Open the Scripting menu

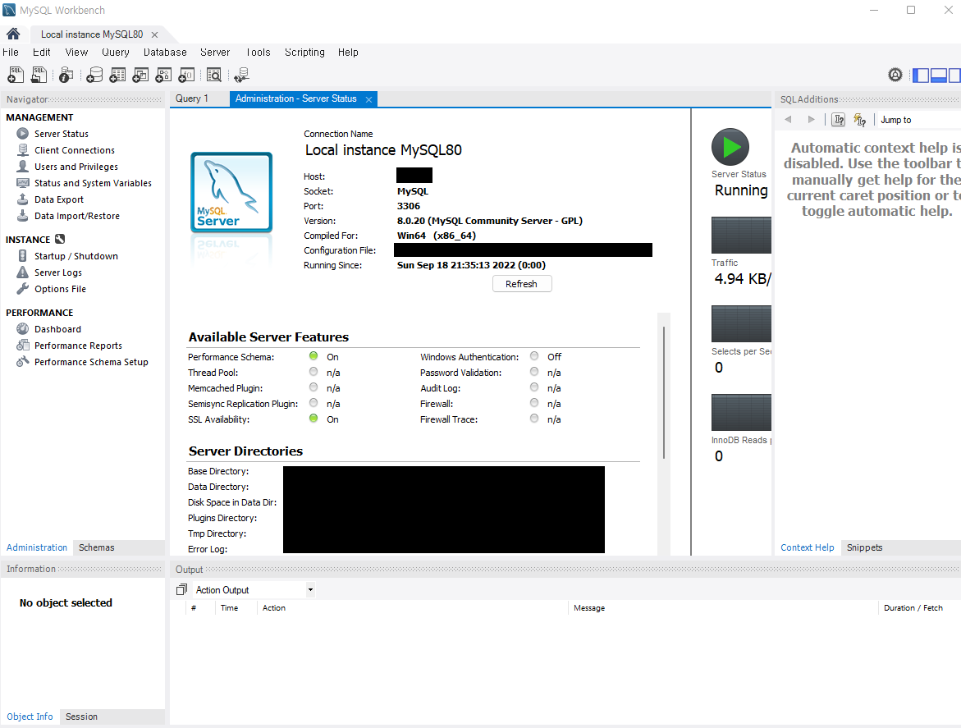tap(304, 52)
